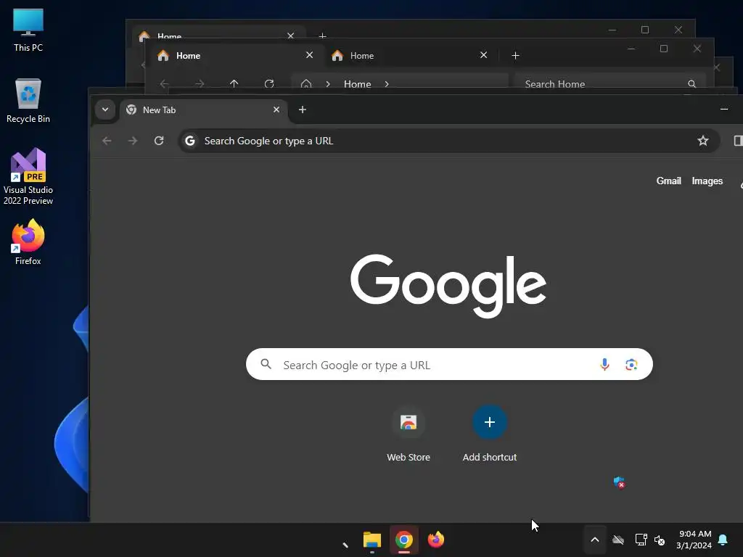Open the Recycle Bin desktop icon
Screen dimensions: 743x557
pyautogui.click(x=28, y=101)
